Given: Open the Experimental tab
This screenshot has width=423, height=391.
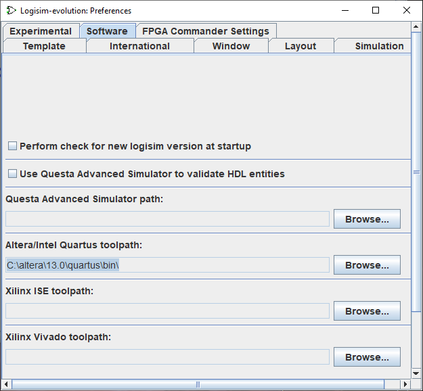Looking at the screenshot, I should pyautogui.click(x=41, y=31).
